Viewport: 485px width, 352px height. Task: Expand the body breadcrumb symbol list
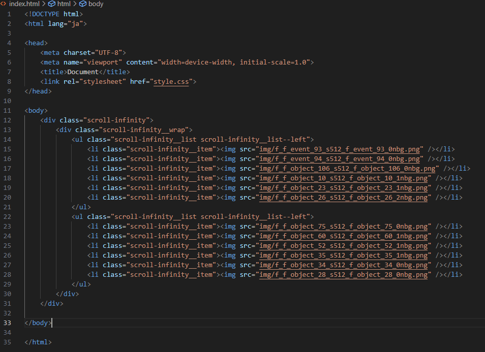coord(96,4)
